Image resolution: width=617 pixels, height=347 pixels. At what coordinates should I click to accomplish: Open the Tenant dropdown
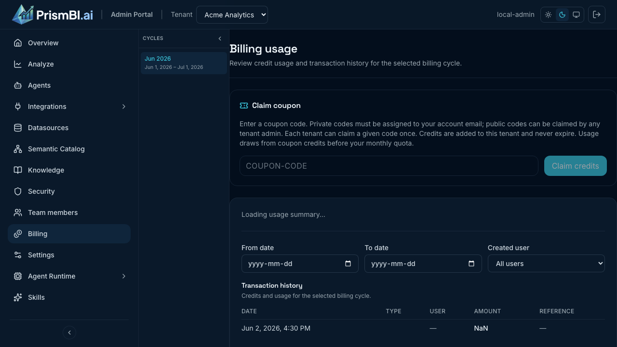click(232, 14)
